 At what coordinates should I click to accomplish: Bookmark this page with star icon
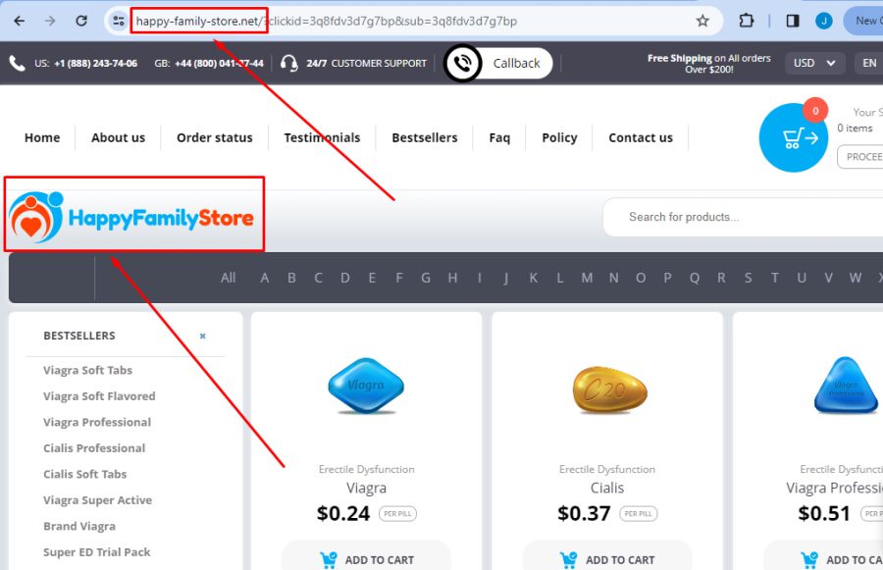tap(702, 21)
